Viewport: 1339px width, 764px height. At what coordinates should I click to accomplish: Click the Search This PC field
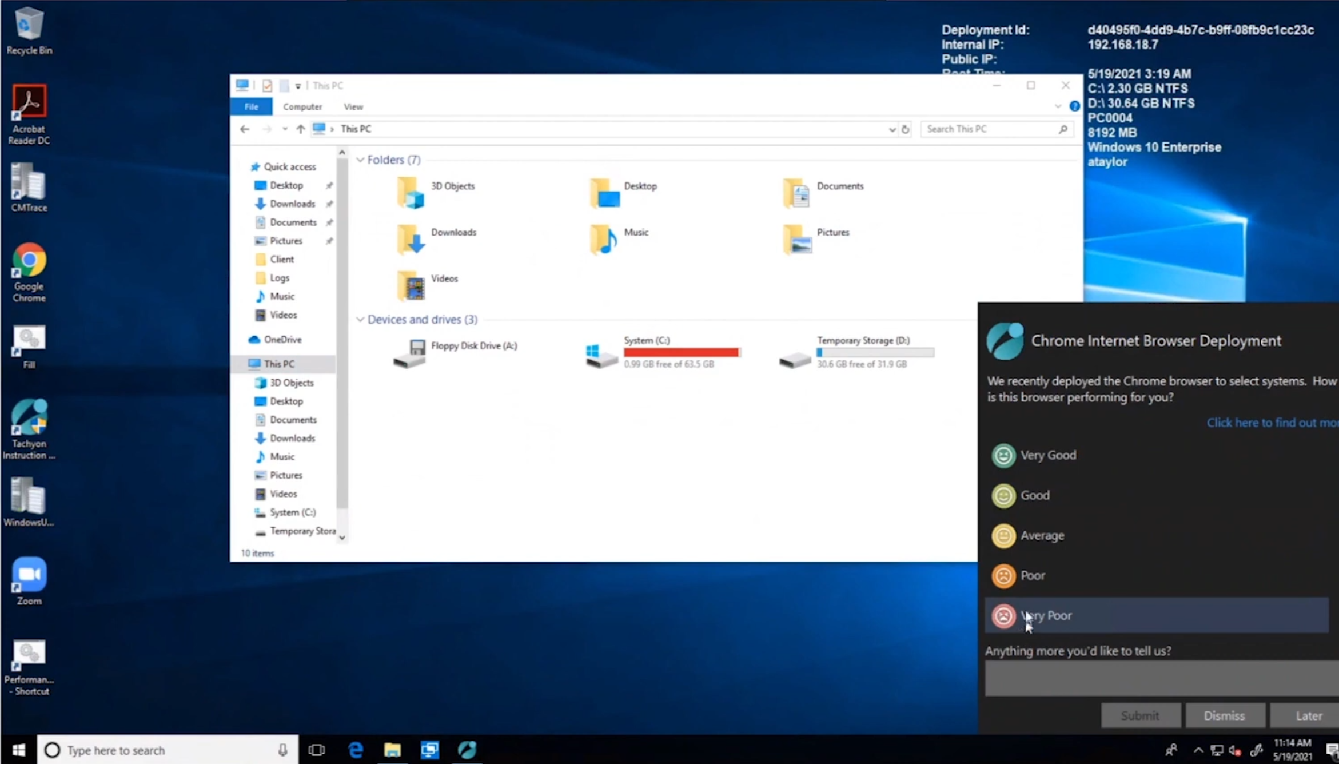pos(997,129)
